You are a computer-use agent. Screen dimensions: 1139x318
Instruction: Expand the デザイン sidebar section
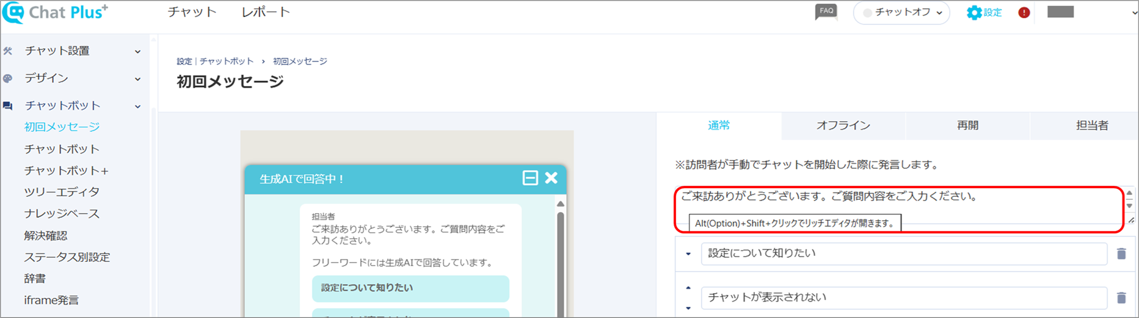coord(137,79)
